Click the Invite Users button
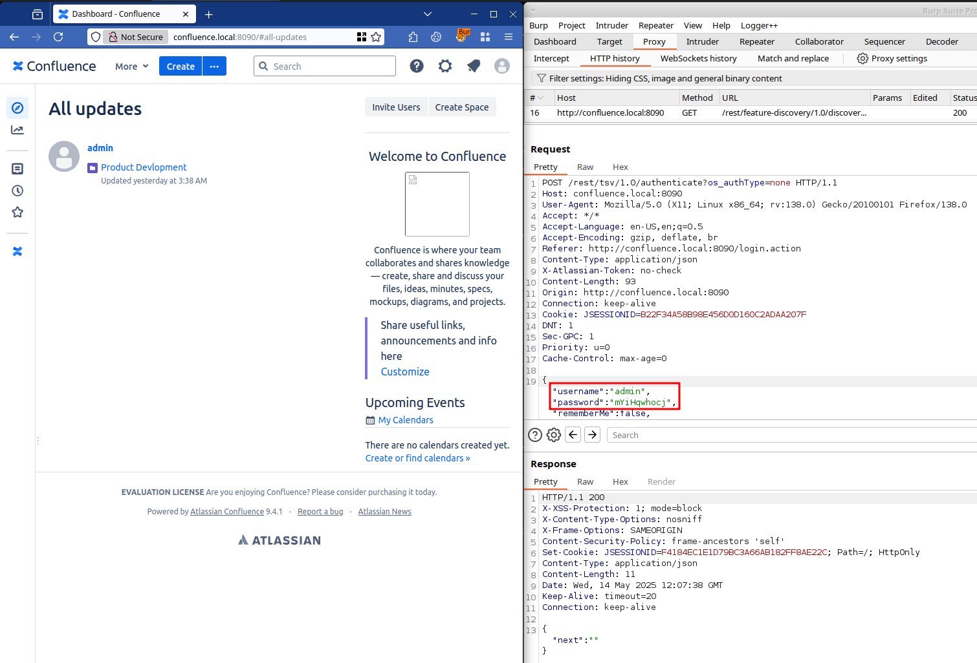 coord(396,107)
